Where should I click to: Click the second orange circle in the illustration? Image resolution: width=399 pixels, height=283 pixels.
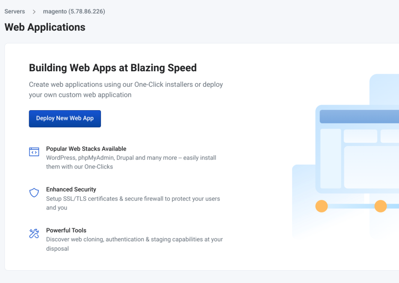click(381, 206)
